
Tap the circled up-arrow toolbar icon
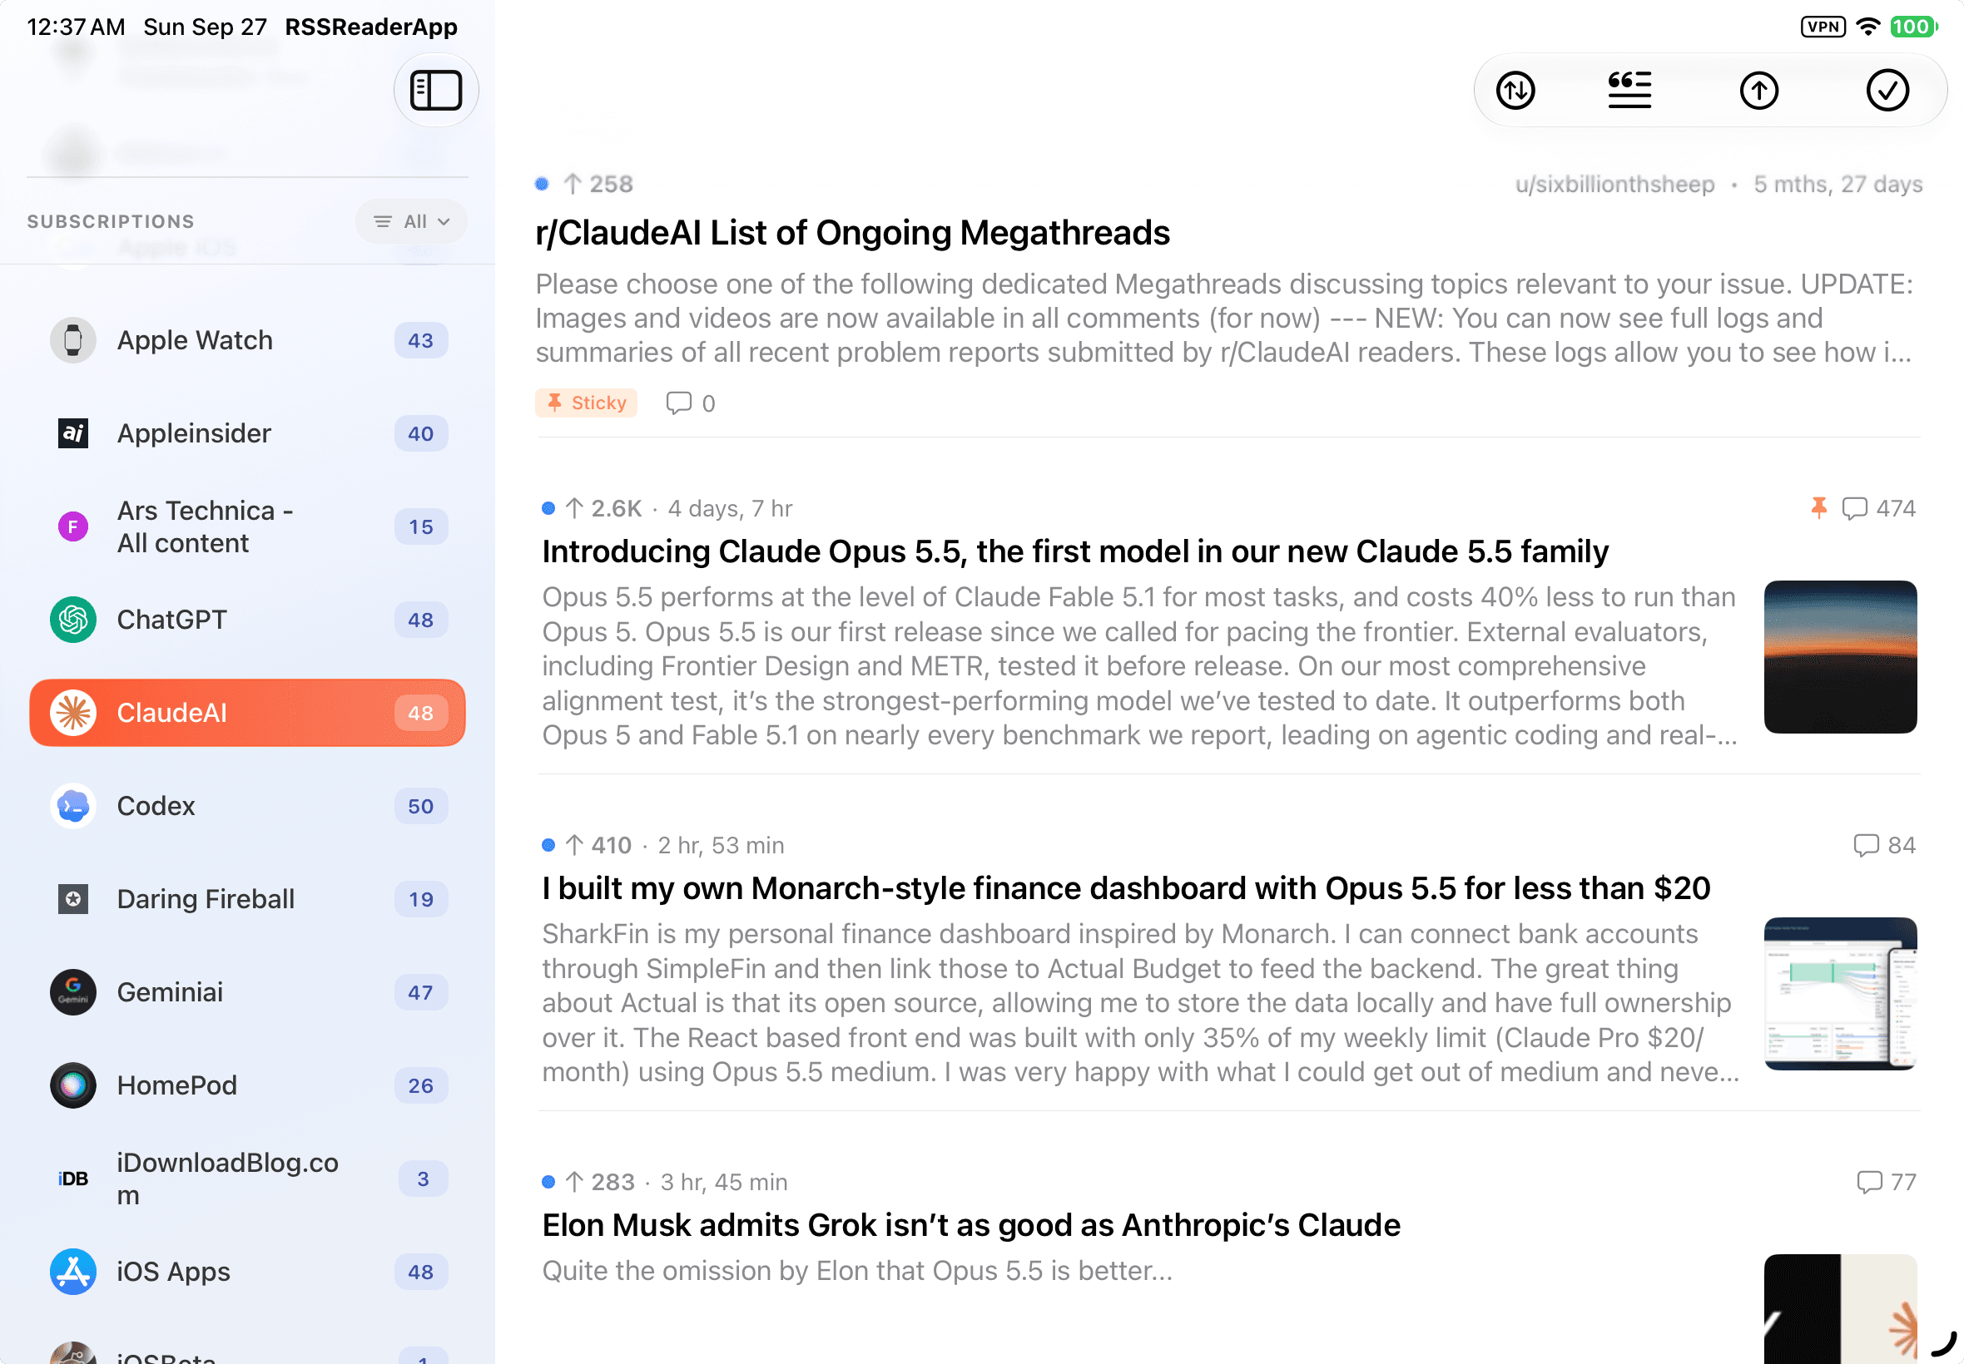[1758, 91]
